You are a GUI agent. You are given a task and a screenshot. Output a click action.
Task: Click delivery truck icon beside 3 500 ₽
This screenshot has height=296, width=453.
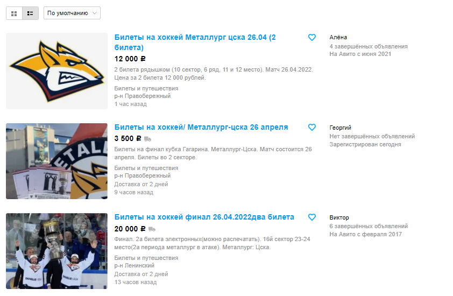(147, 139)
